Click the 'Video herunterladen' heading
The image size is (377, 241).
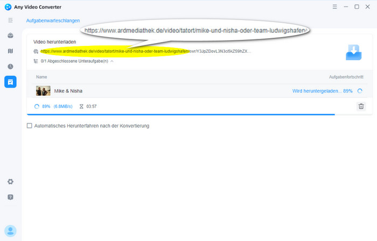point(54,42)
